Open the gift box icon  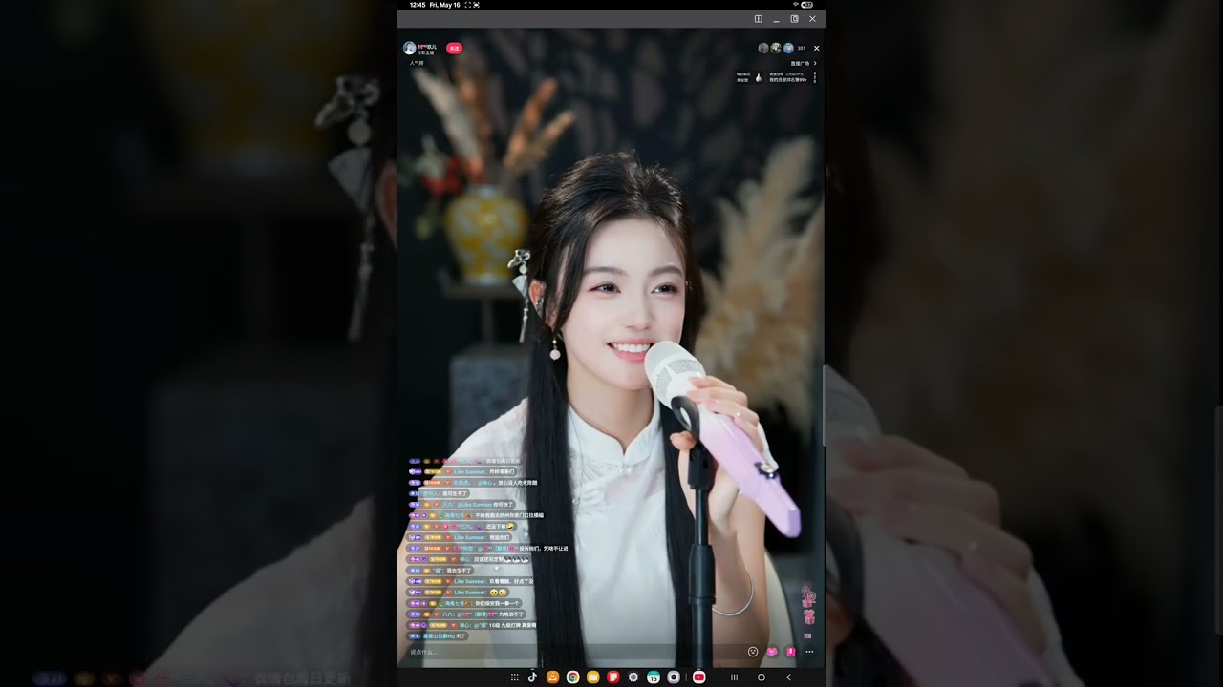(x=790, y=652)
